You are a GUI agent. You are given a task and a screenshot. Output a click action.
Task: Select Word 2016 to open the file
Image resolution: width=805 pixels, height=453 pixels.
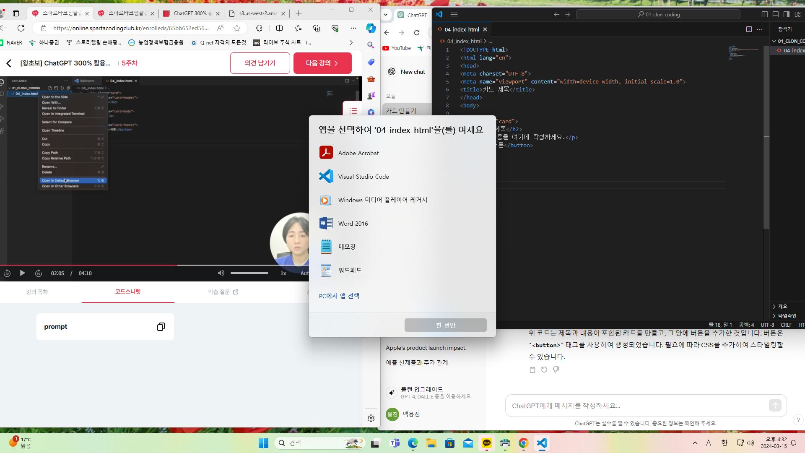(x=402, y=224)
